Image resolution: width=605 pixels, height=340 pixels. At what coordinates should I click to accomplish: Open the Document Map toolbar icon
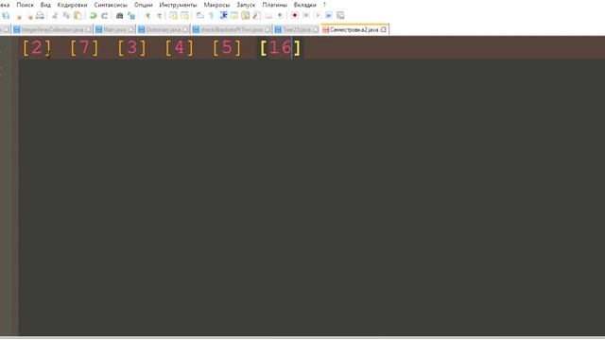click(246, 15)
